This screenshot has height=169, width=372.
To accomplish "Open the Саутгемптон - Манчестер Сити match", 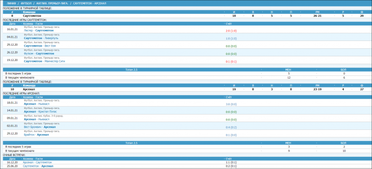I will coord(44,61).
